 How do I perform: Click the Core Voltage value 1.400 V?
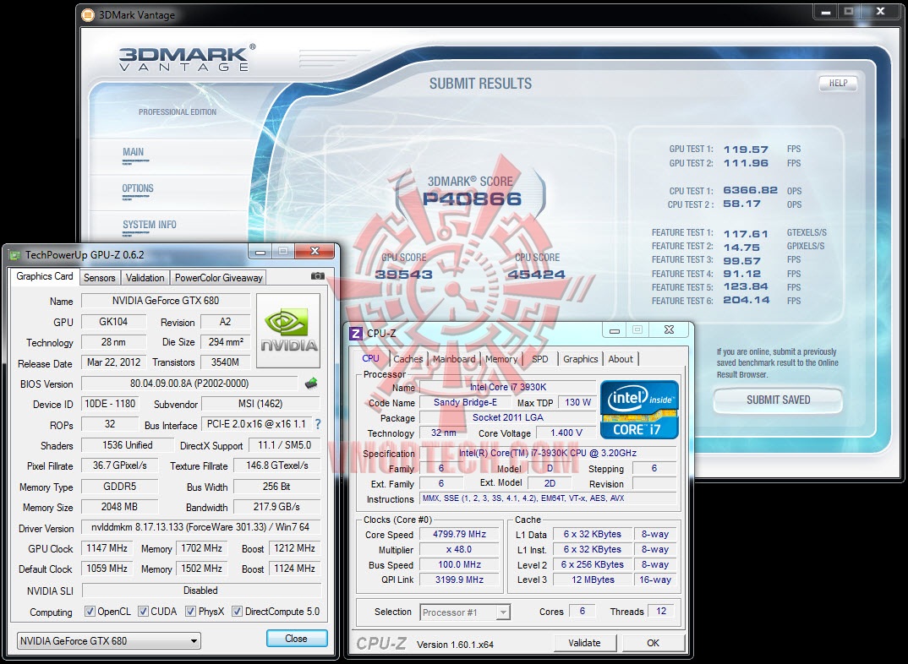point(566,433)
